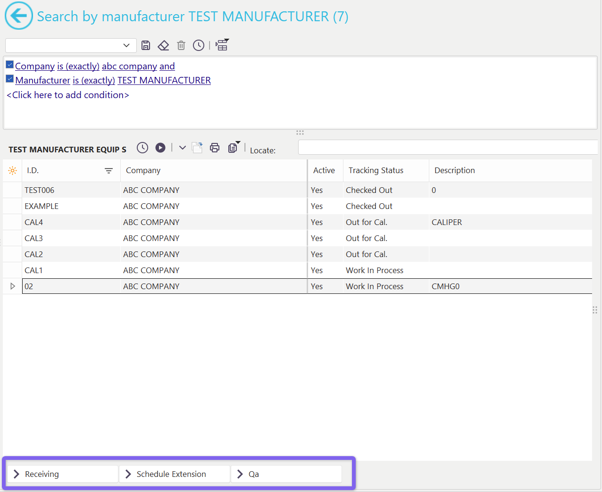Open the saved filter combo box
The width and height of the screenshot is (602, 492).
71,45
